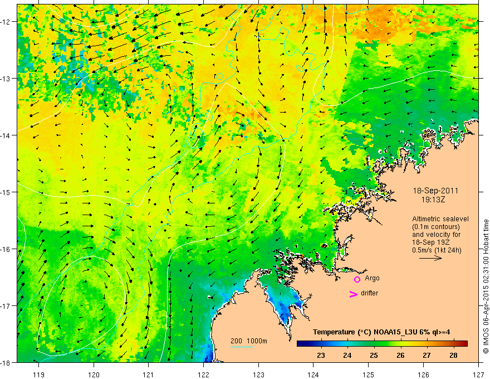Click the longitude axis label '123'
This screenshot has height=379, width=490.
click(258, 375)
